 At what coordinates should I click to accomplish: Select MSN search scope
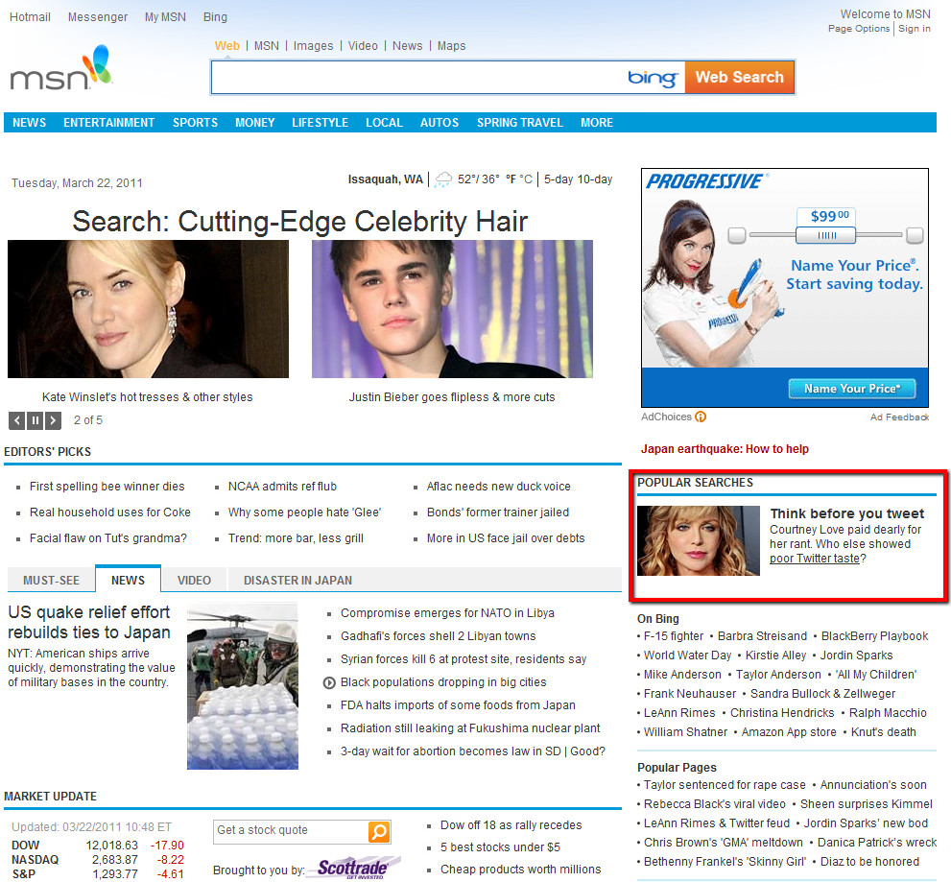click(x=267, y=46)
